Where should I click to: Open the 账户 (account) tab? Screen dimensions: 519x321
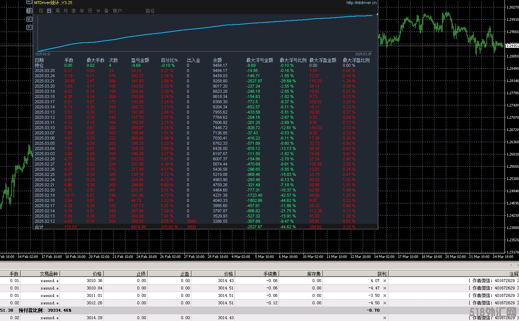[x=117, y=11]
